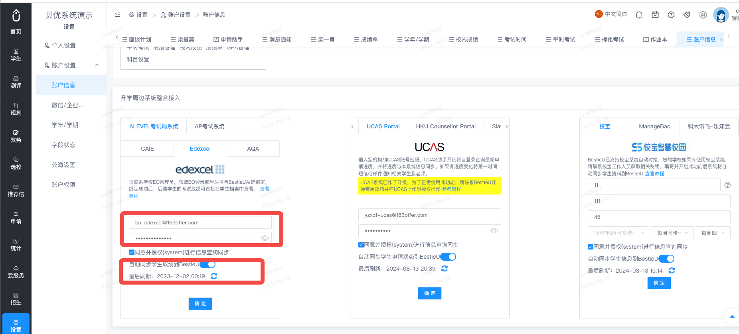Uncheck the UCAS authorize system sync checkbox
This screenshot has height=334, width=739.
tap(361, 245)
